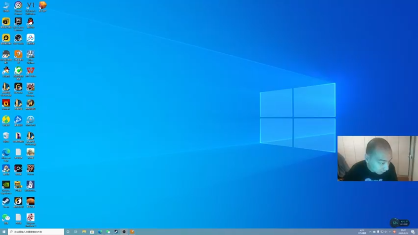
Task: Open the WeChat desktop shortcut
Action: 6,219
